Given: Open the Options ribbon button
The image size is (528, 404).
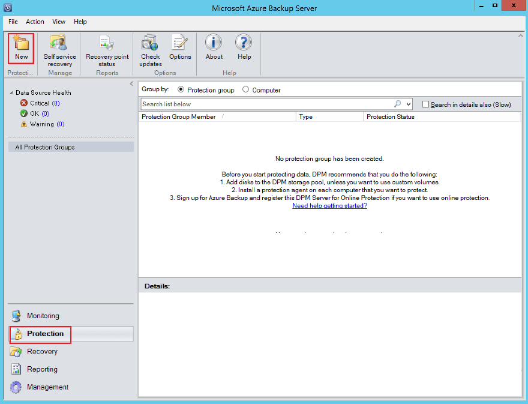Looking at the screenshot, I should [x=180, y=47].
